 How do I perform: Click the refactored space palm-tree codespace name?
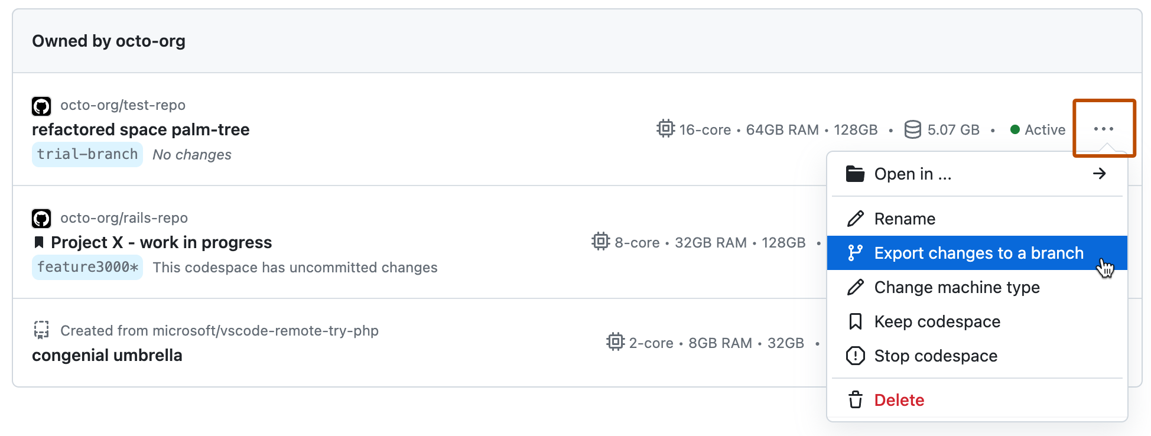click(140, 129)
